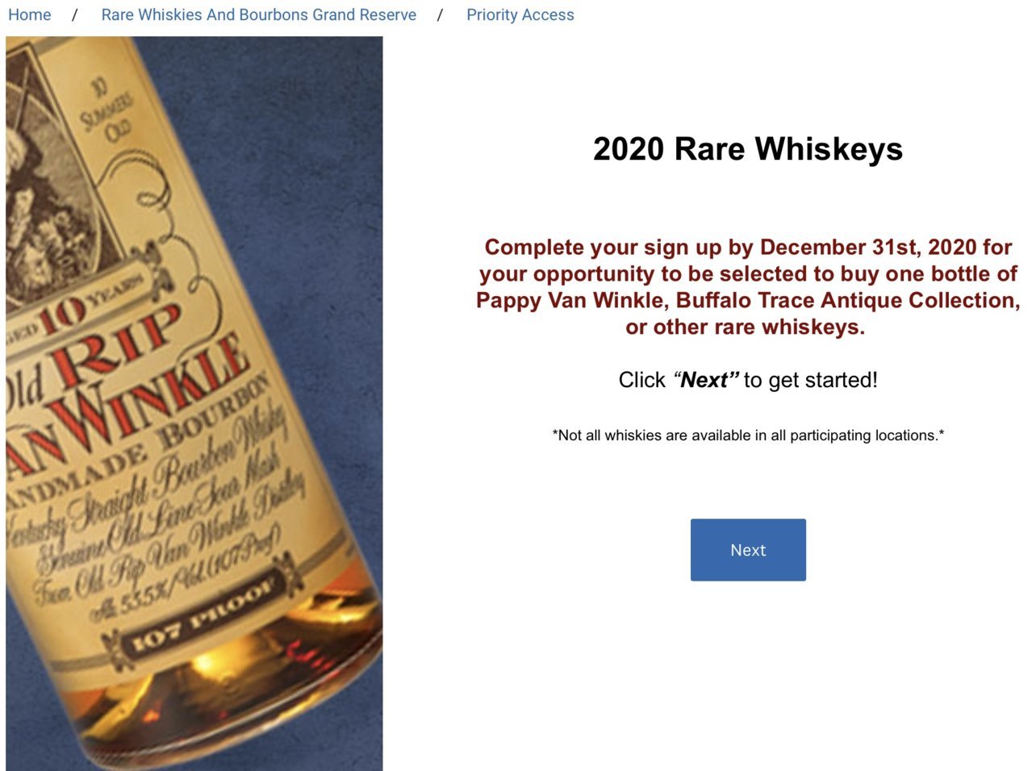Click the slash separator after Home
Viewport: 1032px width, 771px height.
pos(74,15)
